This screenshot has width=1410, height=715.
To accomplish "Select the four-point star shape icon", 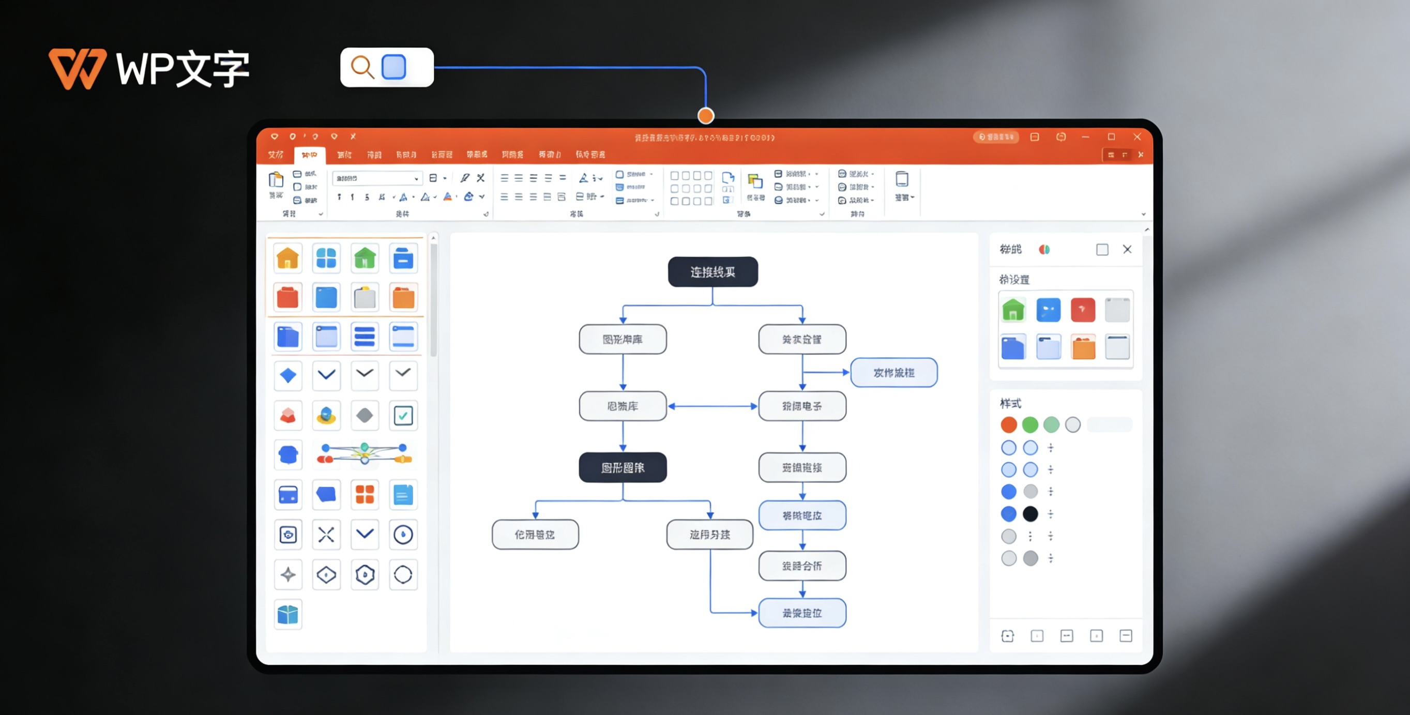I will pyautogui.click(x=288, y=575).
